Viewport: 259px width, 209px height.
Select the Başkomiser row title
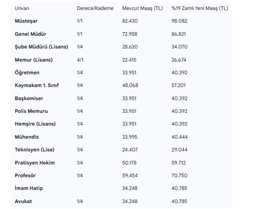29,98
